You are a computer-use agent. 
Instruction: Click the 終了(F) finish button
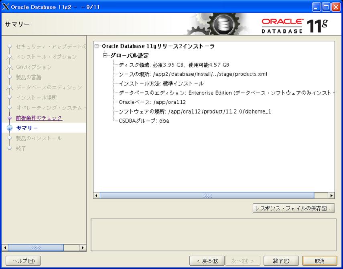pyautogui.click(x=281, y=261)
